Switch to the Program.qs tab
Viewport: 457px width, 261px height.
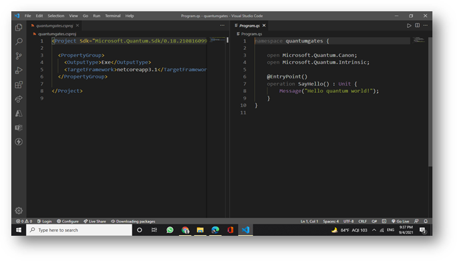[x=249, y=26]
